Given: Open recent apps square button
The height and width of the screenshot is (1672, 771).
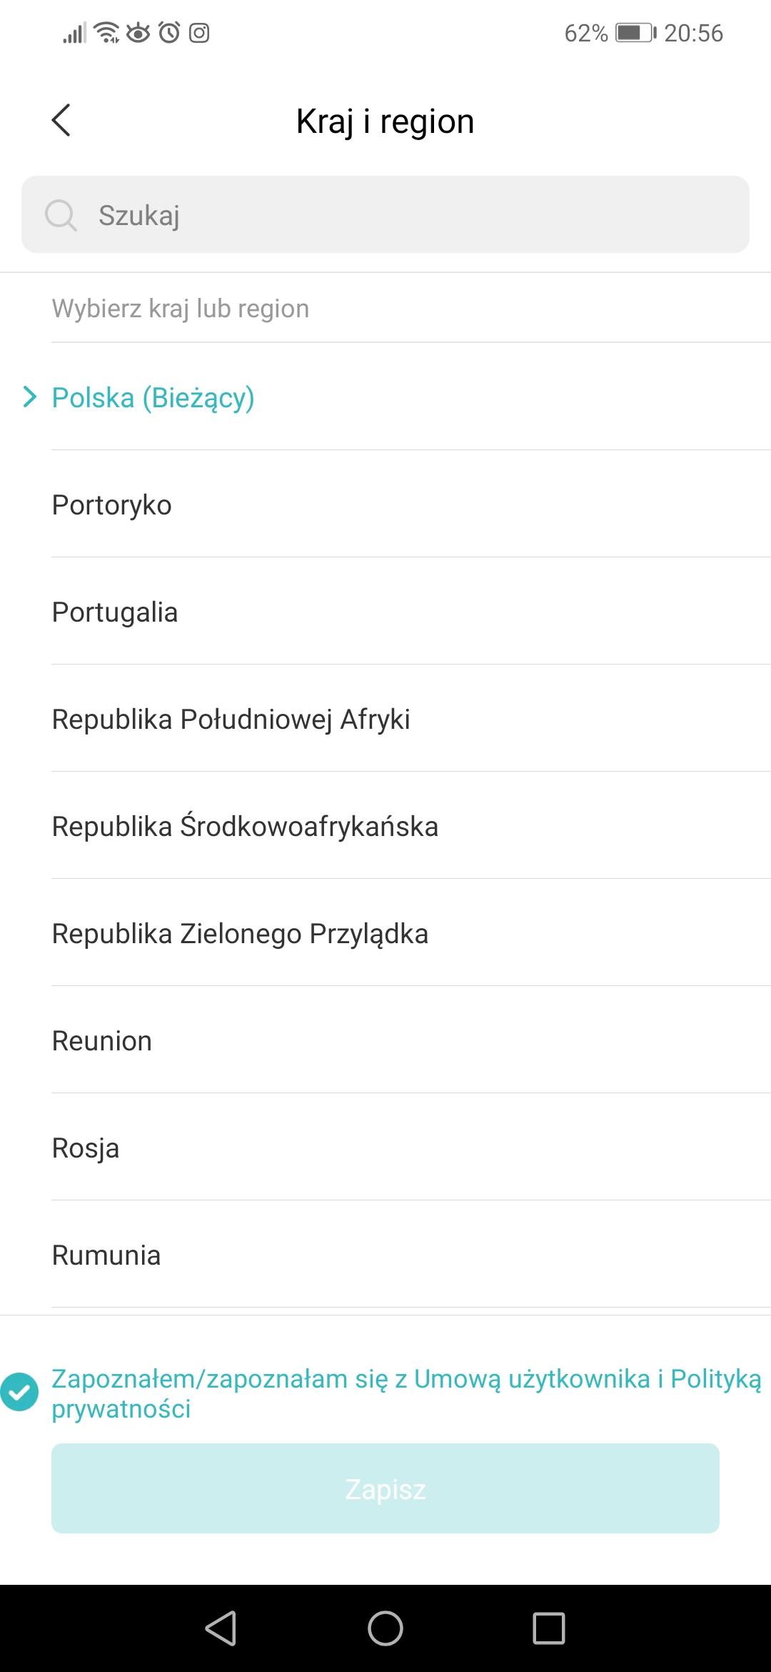Looking at the screenshot, I should click(x=548, y=1628).
